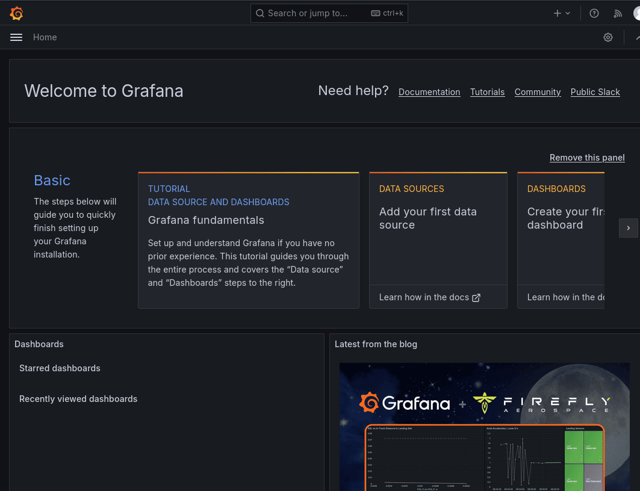The height and width of the screenshot is (491, 640).
Task: Open the Tutorials link
Action: pos(487,92)
